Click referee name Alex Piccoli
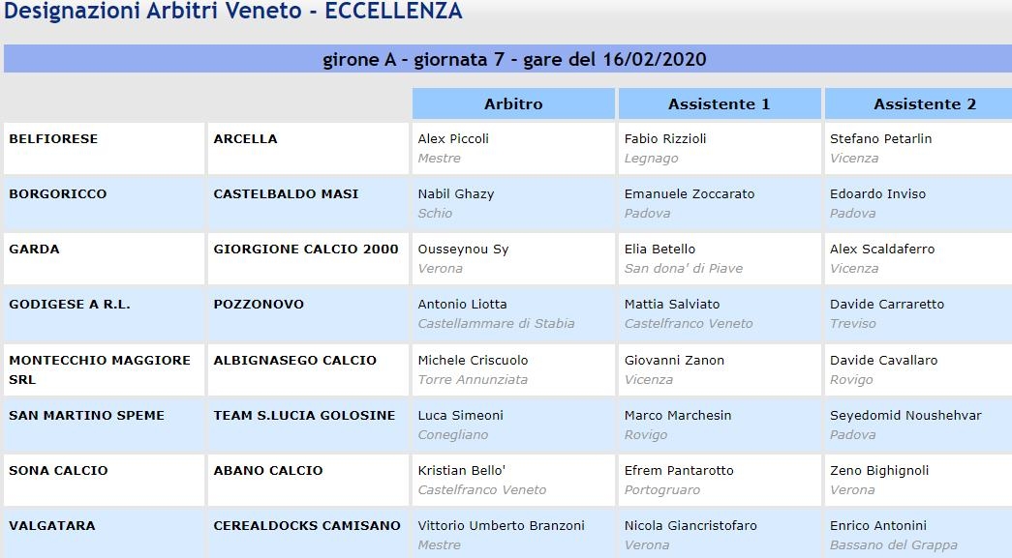The width and height of the screenshot is (1012, 558). coord(453,138)
